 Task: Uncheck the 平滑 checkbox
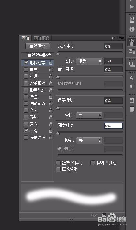[26, 131]
